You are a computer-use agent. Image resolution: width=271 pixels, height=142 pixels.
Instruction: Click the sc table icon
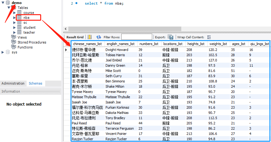click(19, 23)
